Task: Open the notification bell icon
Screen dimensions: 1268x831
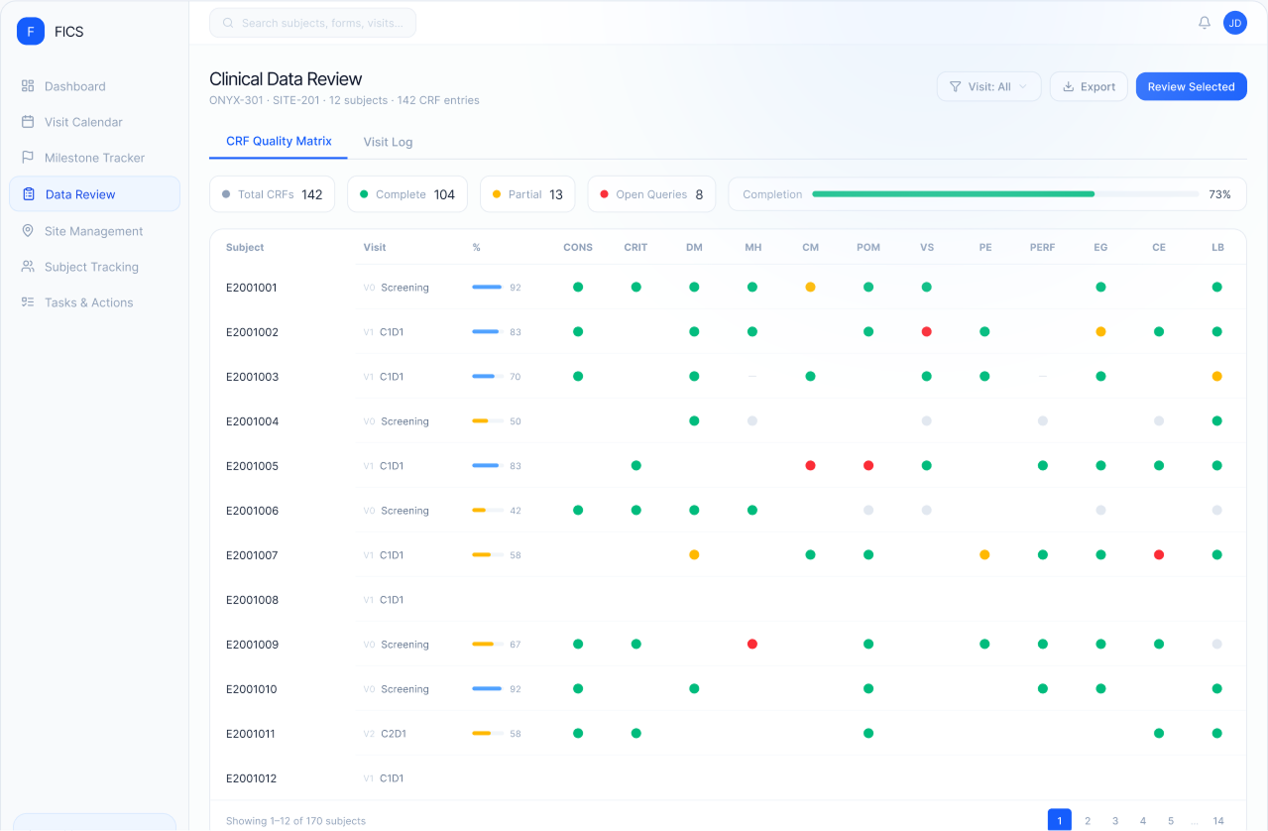Action: 1204,22
